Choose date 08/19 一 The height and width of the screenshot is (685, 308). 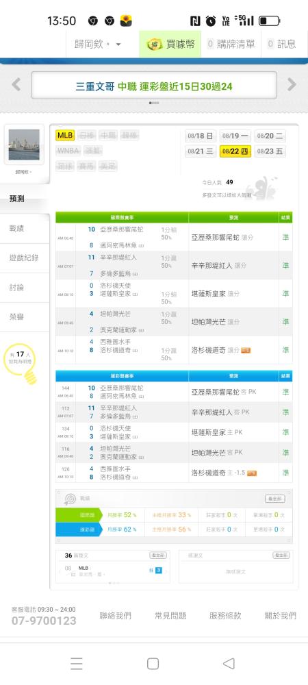point(235,136)
